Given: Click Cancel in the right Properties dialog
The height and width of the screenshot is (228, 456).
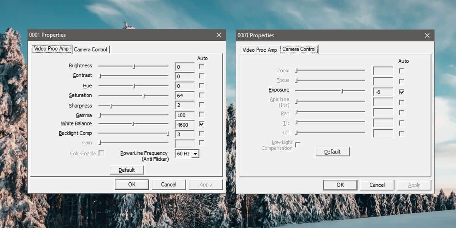Looking at the screenshot, I should click(x=377, y=185).
